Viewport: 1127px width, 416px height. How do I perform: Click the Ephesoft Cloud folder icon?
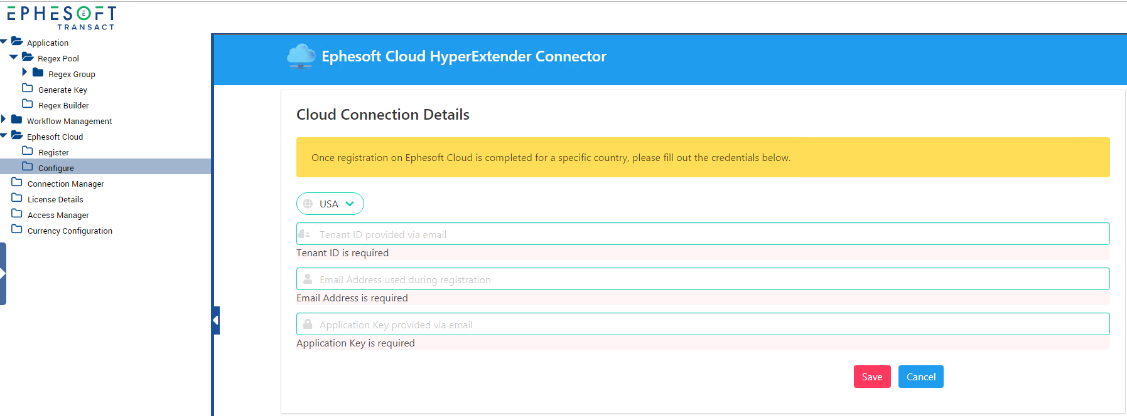point(17,135)
